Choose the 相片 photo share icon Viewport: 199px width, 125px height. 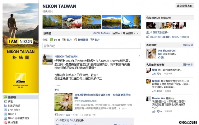click(x=64, y=40)
